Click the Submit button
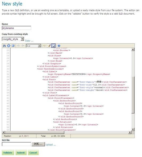The width and height of the screenshot is (142, 157). [x=21, y=152]
